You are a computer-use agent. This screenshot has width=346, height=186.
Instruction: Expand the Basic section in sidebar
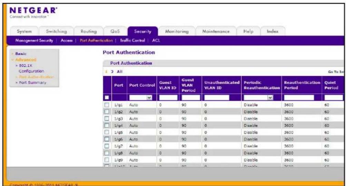[21, 53]
